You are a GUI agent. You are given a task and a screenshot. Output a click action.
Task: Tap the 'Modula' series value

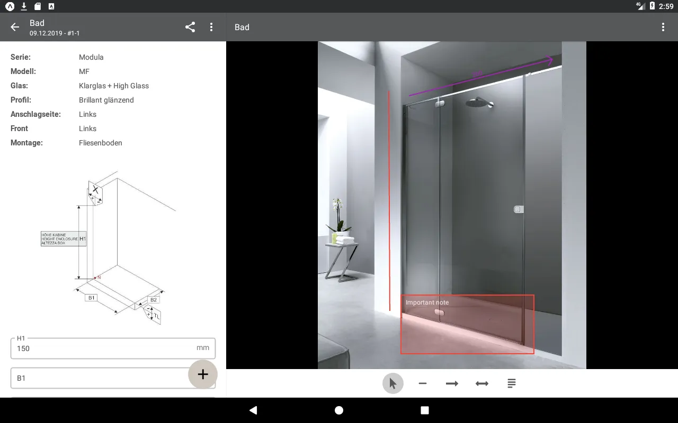(x=91, y=57)
